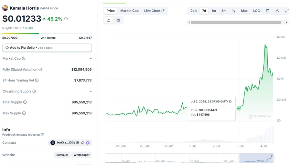The height and width of the screenshot is (165, 291).
Task: Click the Info section heading
Action: tap(6, 130)
